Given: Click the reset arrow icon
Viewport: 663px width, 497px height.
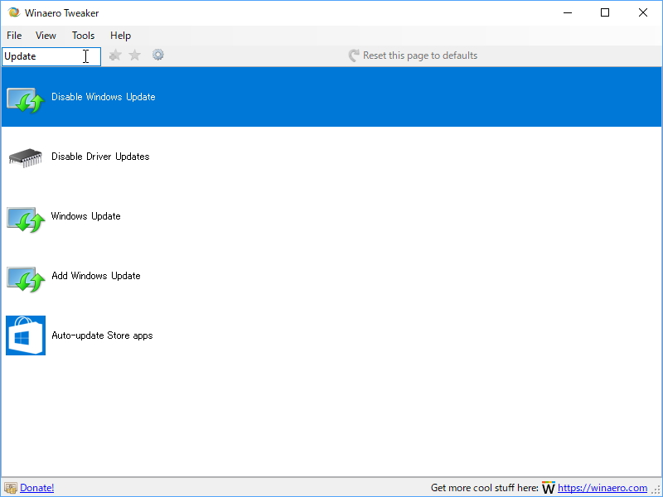Looking at the screenshot, I should coord(354,55).
